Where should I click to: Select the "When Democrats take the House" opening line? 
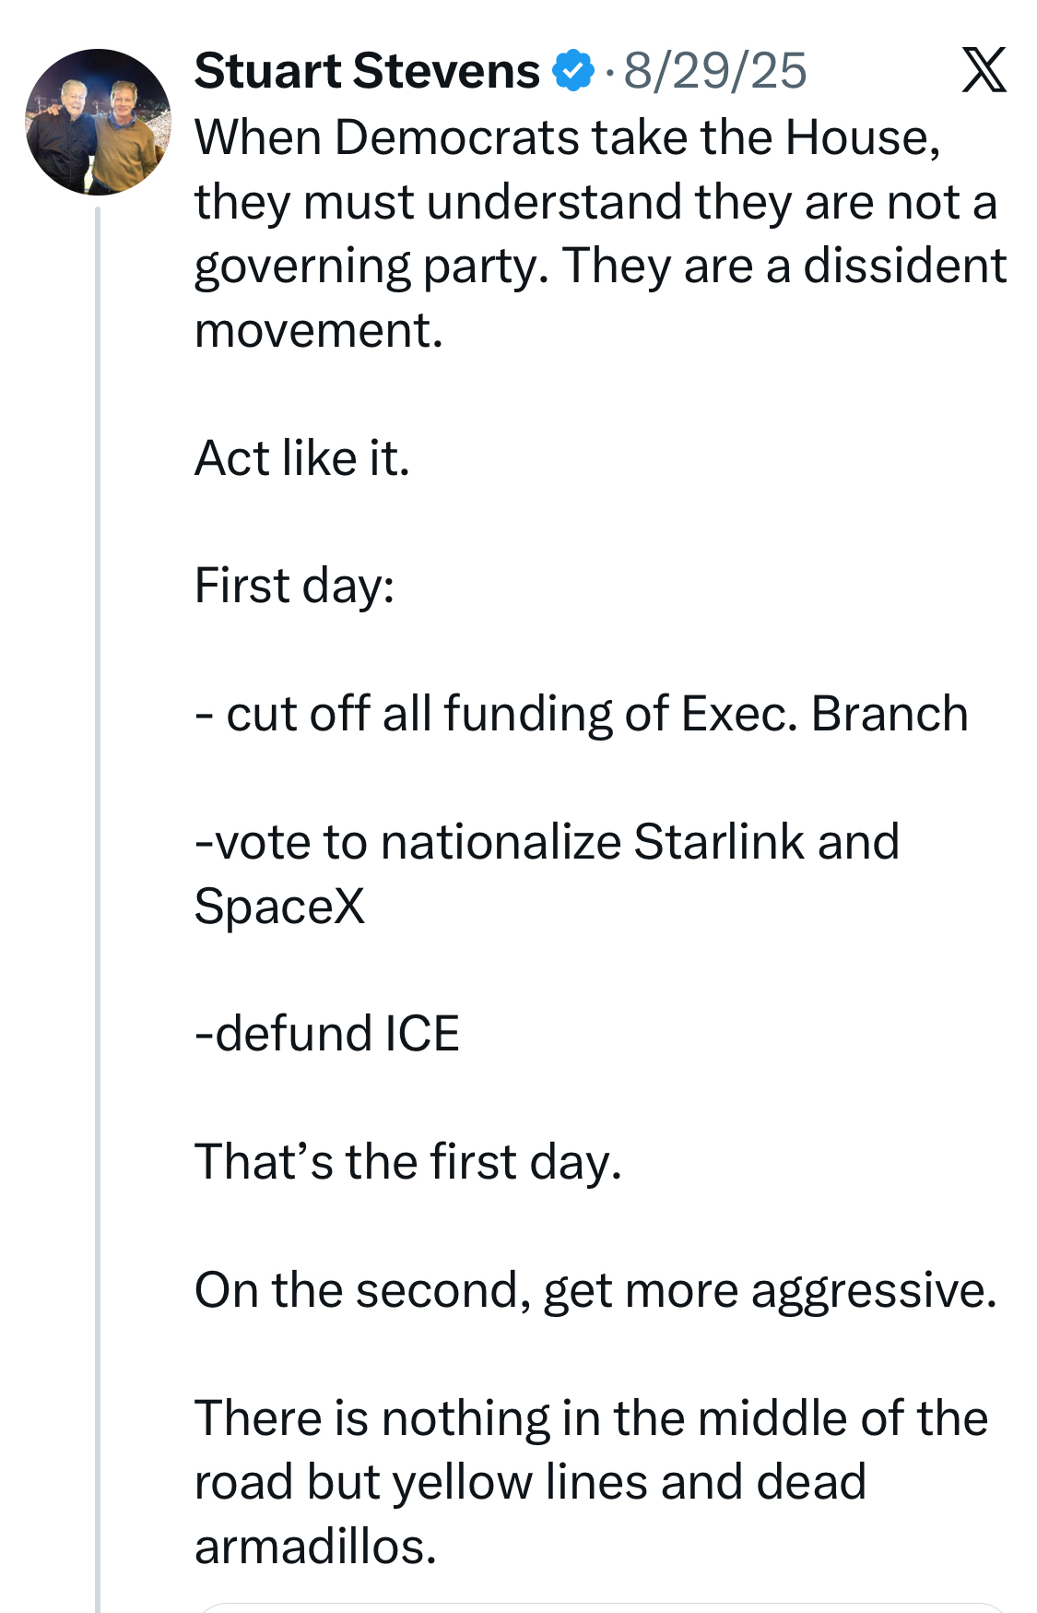point(568,137)
